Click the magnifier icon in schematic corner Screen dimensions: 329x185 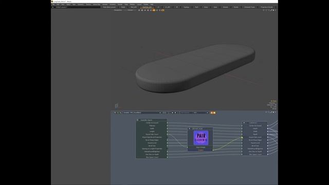pos(269,112)
